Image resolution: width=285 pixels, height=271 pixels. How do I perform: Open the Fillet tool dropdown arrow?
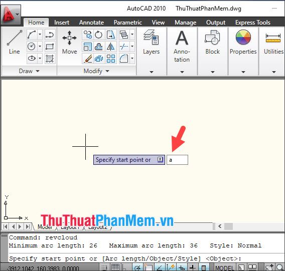[132, 59]
